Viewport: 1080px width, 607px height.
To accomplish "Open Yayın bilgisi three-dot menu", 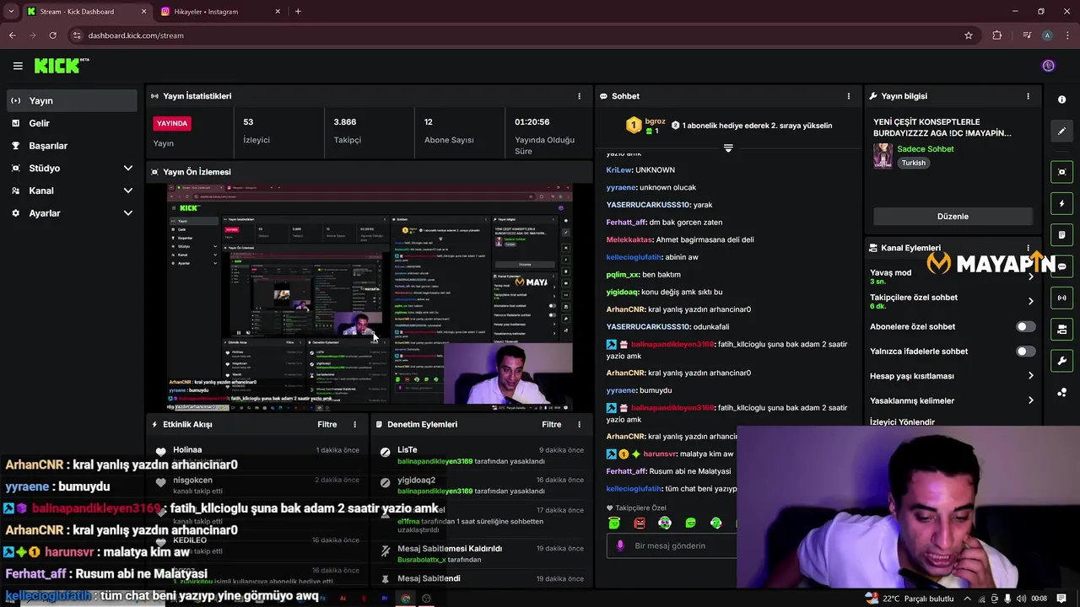I will [1028, 96].
